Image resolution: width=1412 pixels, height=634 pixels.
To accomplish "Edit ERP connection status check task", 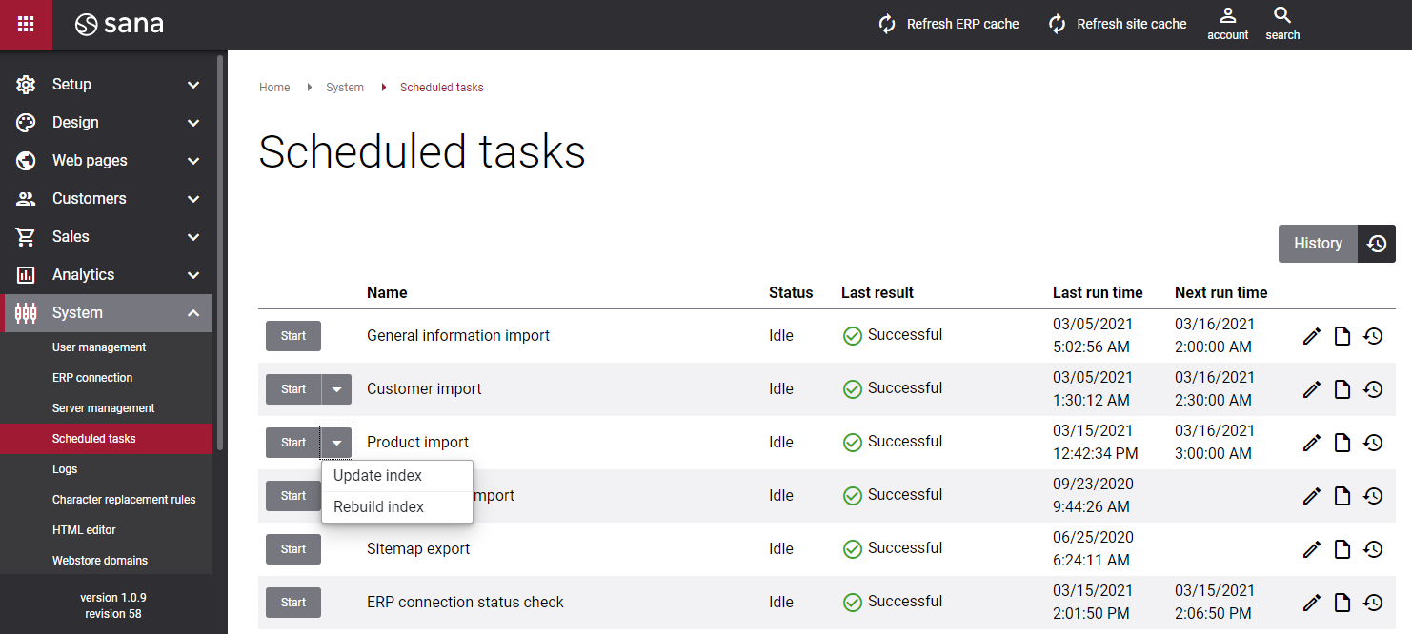I will pos(1312,603).
